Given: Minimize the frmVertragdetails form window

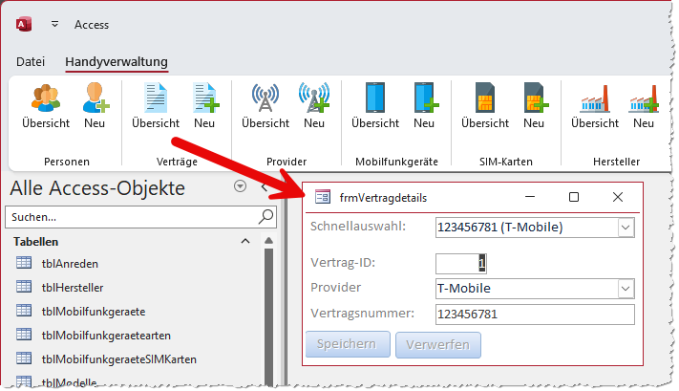Looking at the screenshot, I should (x=530, y=197).
